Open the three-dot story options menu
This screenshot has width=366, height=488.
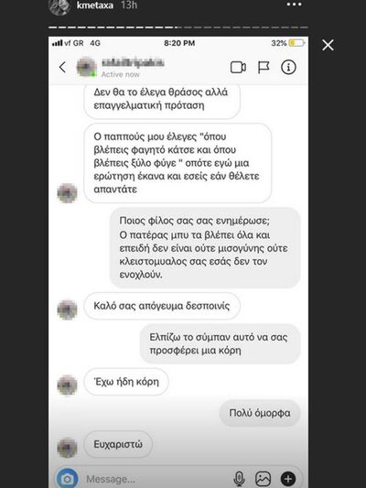click(294, 5)
